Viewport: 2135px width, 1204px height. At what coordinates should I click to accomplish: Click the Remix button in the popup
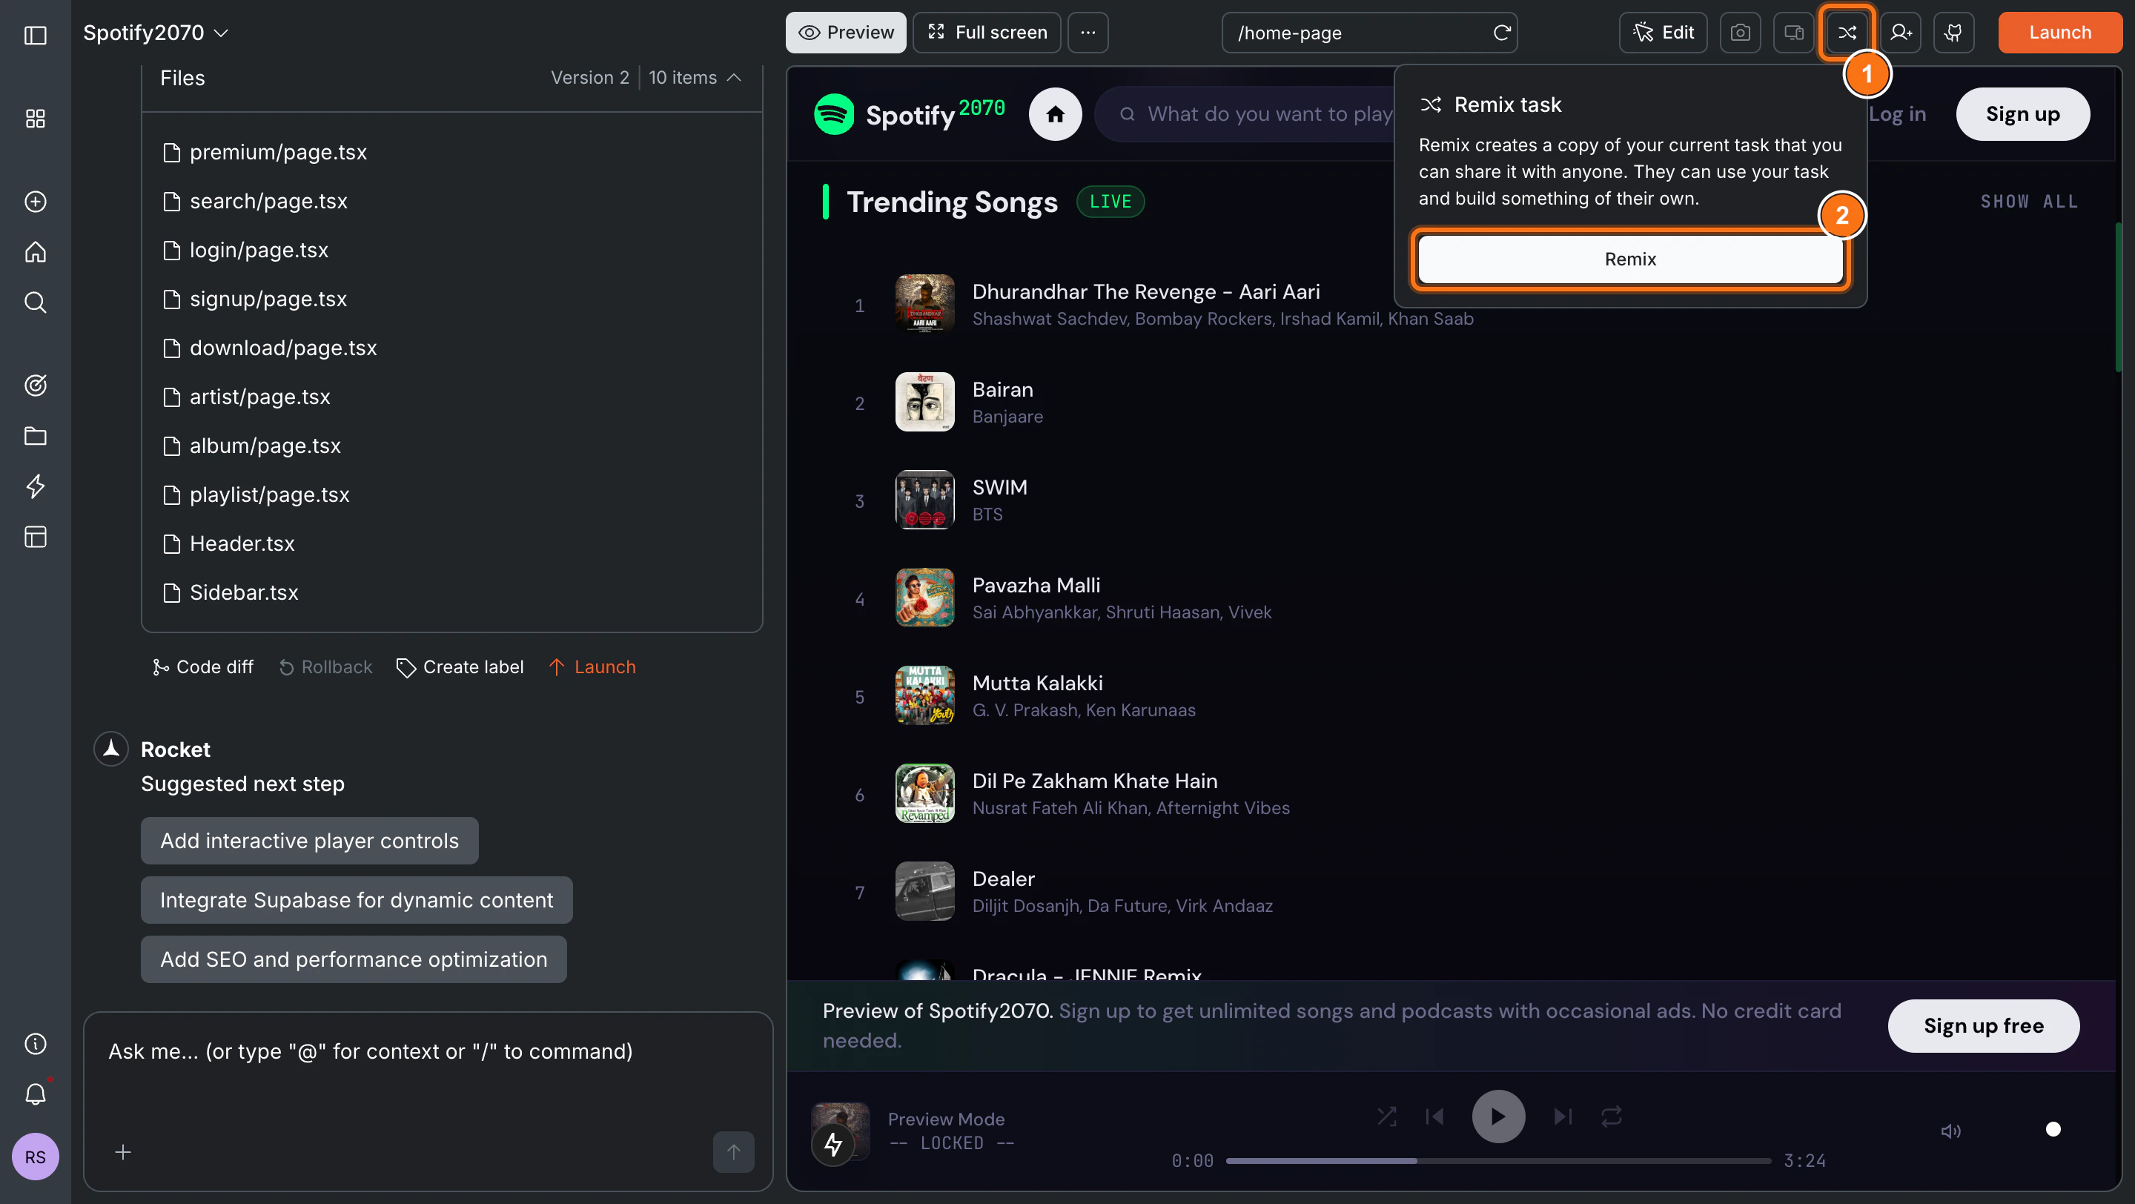[x=1629, y=259]
